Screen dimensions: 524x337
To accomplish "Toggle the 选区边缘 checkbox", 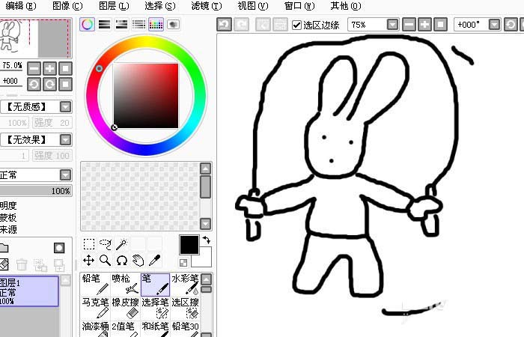I will click(x=296, y=25).
